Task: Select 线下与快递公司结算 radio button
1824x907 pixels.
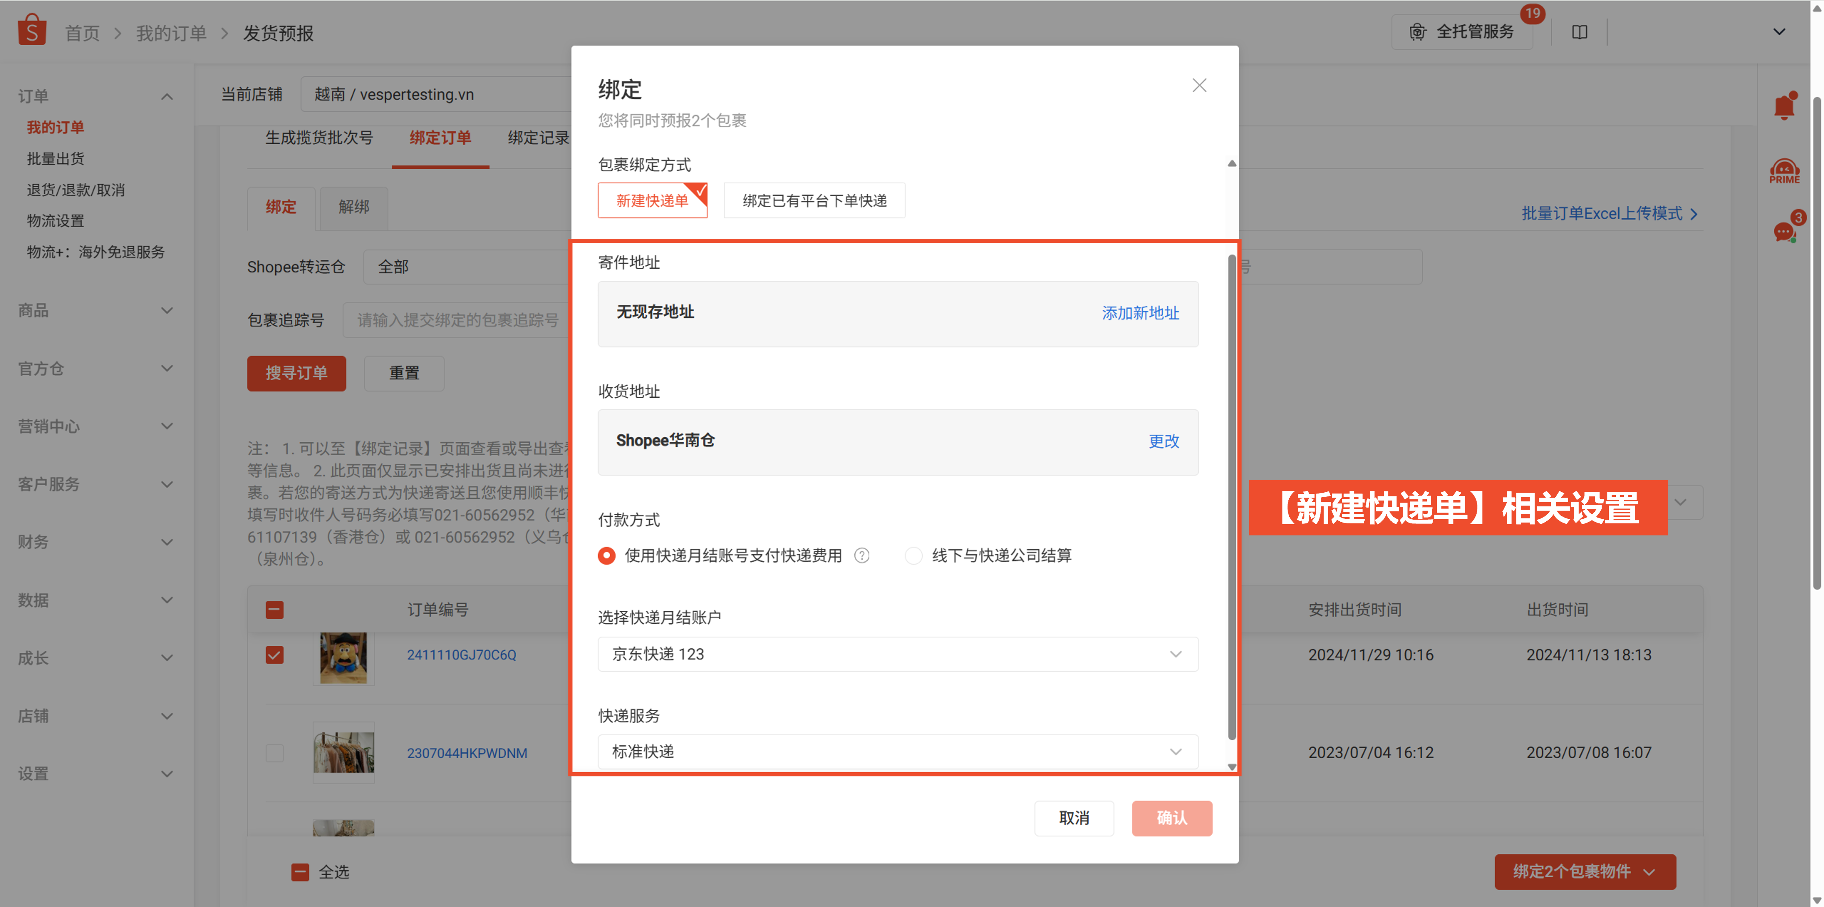Action: (913, 556)
